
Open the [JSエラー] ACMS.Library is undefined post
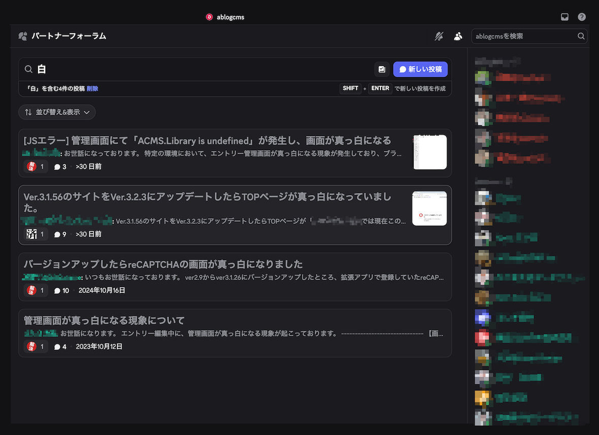coord(207,141)
